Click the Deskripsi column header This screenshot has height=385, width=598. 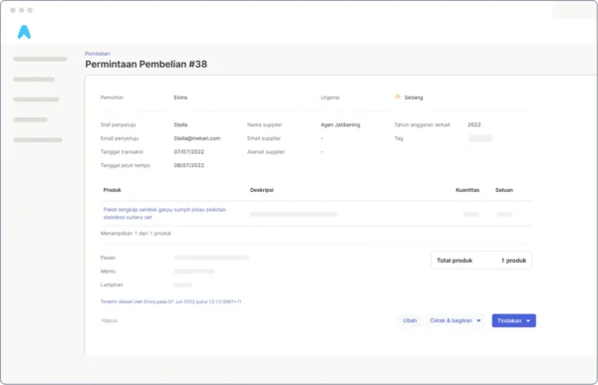point(262,190)
